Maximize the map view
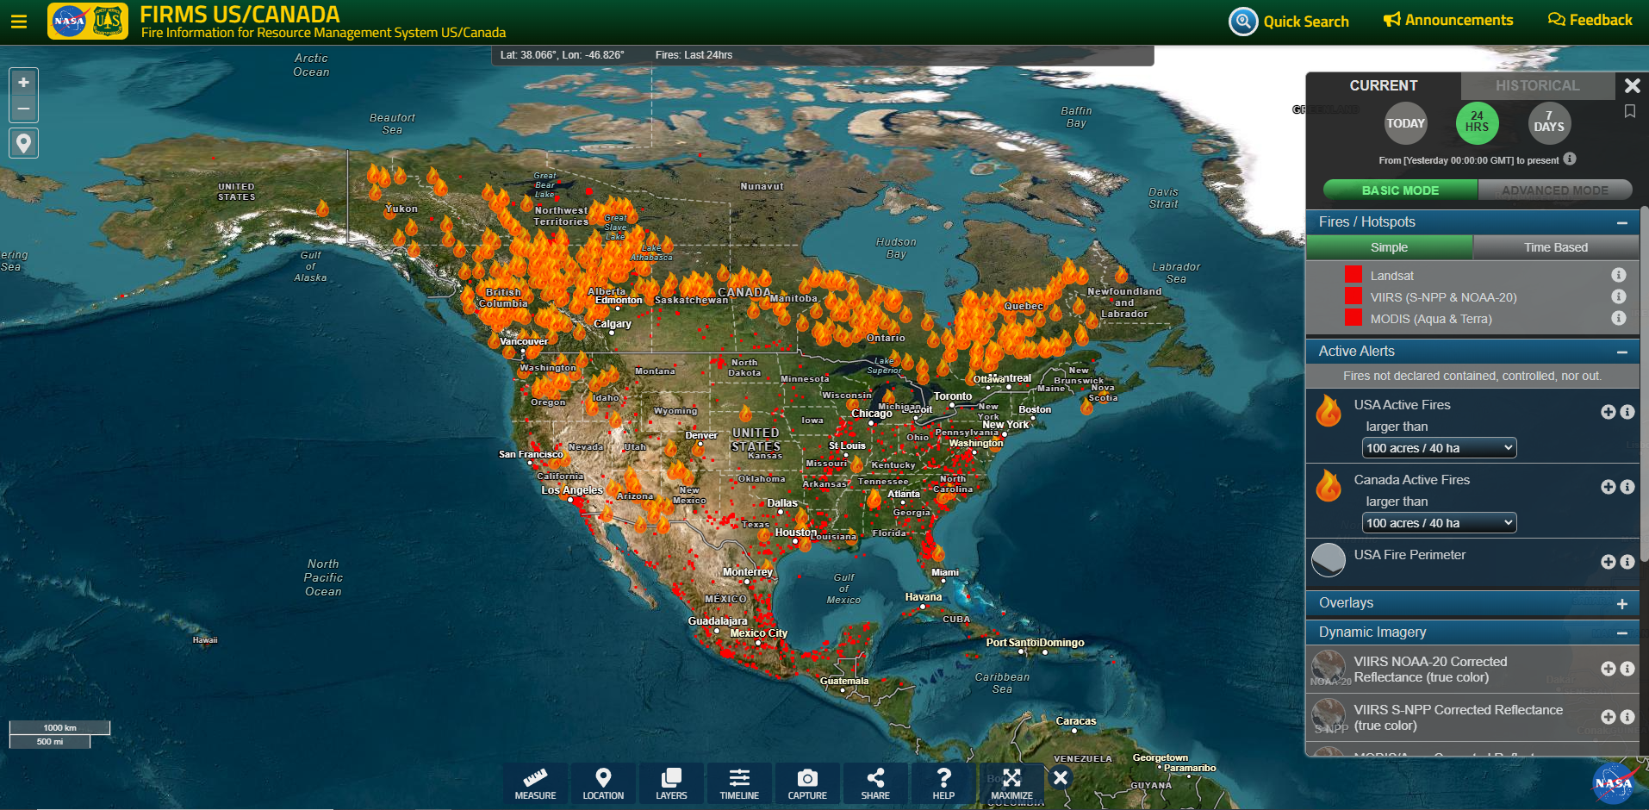This screenshot has height=810, width=1649. click(1011, 783)
